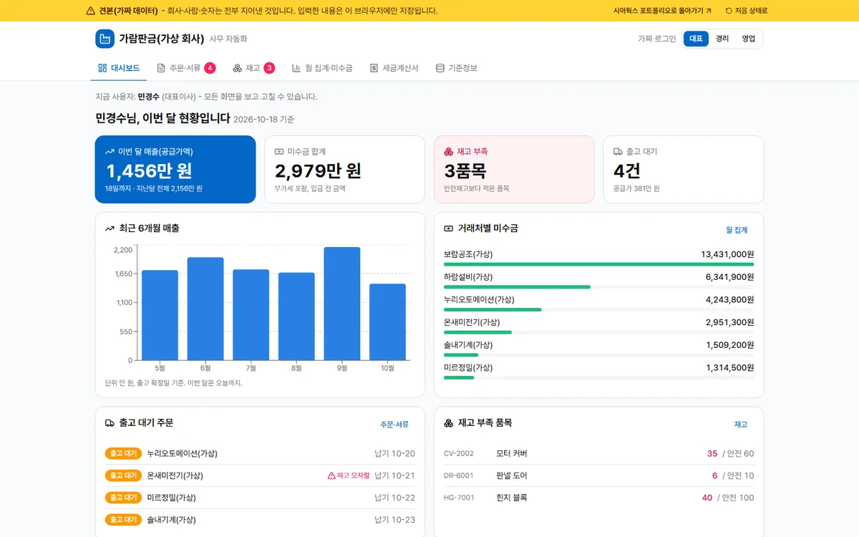Click the 재고 모자람 warning text
Image resolution: width=859 pixels, height=537 pixels.
tap(354, 475)
